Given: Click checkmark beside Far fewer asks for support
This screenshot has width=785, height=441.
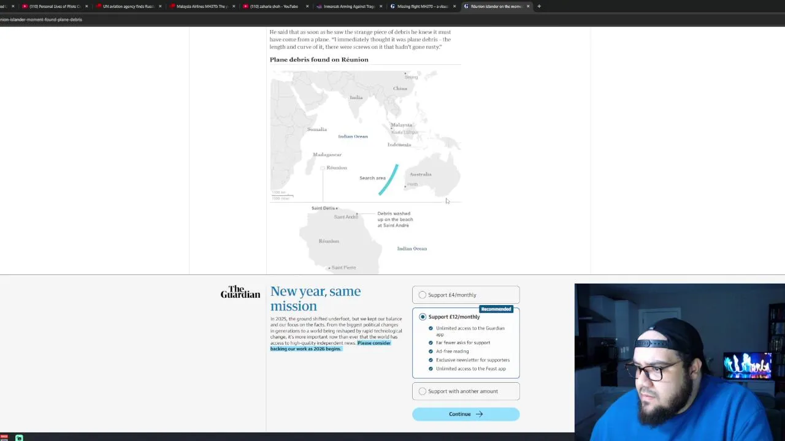Looking at the screenshot, I should tap(431, 343).
